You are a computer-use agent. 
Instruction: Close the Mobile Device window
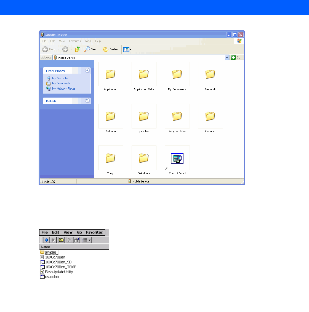(241, 35)
